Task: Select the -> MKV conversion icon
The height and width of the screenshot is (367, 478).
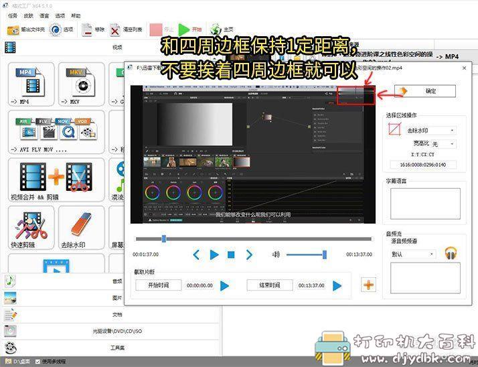Action: [82, 84]
